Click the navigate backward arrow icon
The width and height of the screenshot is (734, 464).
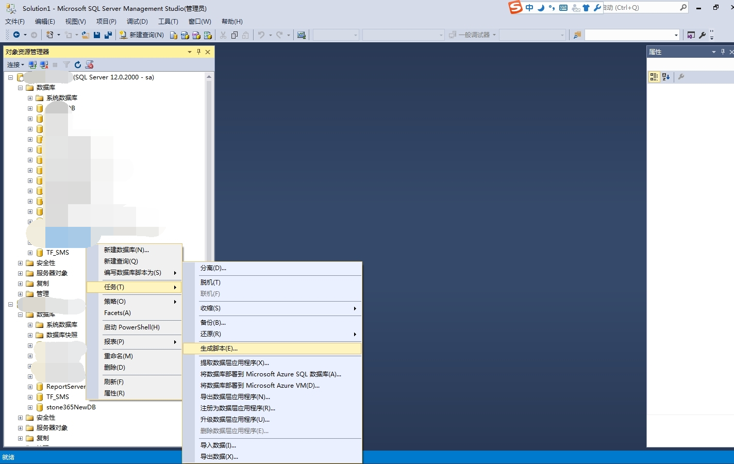point(16,35)
